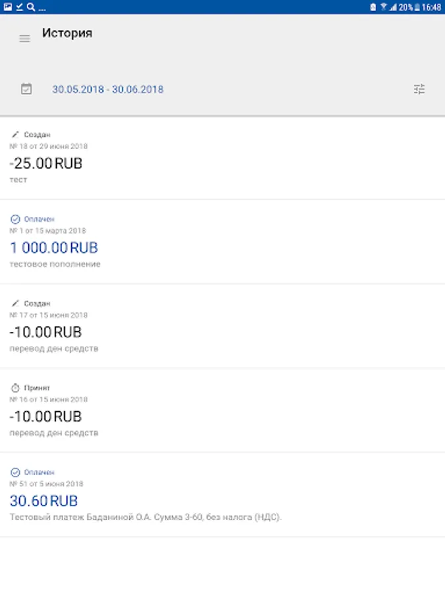The height and width of the screenshot is (594, 445).
Task: Open the -25.00 RUB transaction
Action: click(46, 164)
